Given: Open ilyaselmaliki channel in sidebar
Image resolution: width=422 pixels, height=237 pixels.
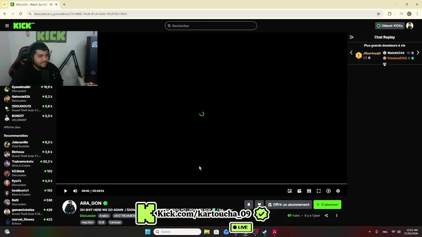Looking at the screenshot, I should [28, 89].
